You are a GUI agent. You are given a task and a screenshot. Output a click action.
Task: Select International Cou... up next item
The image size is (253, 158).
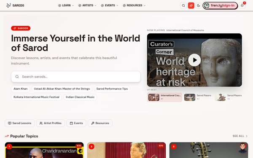164,97
